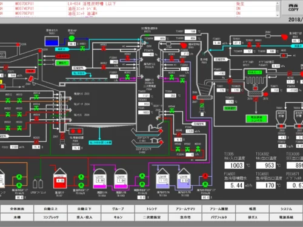
Task: Open the トレンド trend screen
Action: (151, 209)
